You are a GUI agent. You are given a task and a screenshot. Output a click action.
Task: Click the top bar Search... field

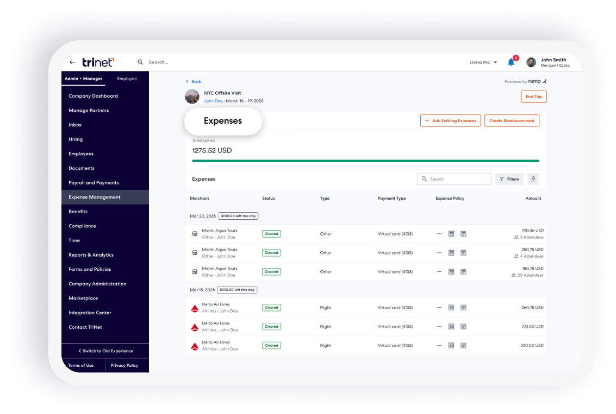pos(159,62)
